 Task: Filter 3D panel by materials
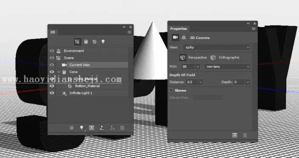[95, 42]
